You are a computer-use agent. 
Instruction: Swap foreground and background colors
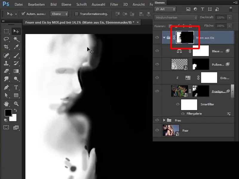point(16,110)
